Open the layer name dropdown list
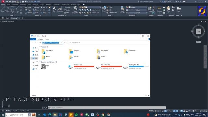The height and width of the screenshot is (117, 208). click(100, 7)
